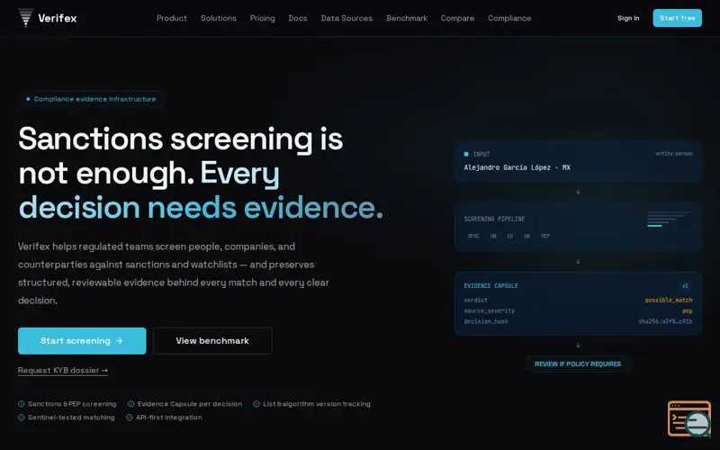Select the UN tag in Screening Pipeline
This screenshot has width=720, height=450.
[493, 236]
